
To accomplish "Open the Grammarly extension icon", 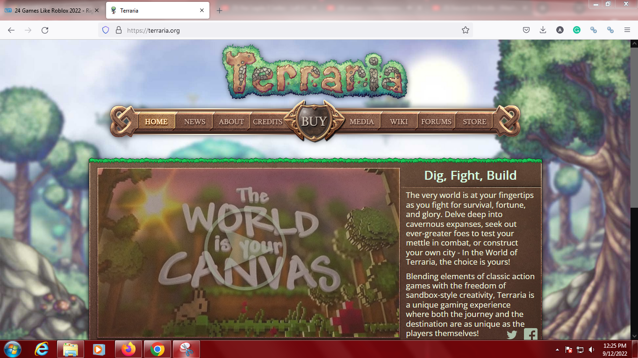I will click(577, 30).
